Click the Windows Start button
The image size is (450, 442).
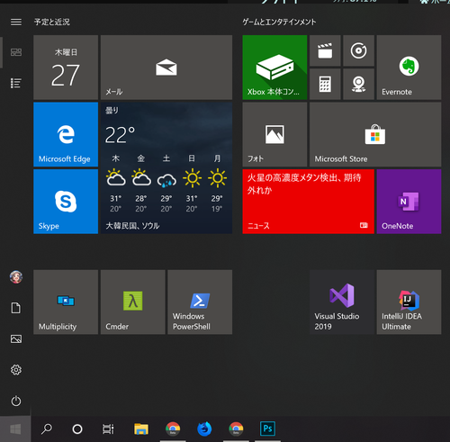point(15,428)
